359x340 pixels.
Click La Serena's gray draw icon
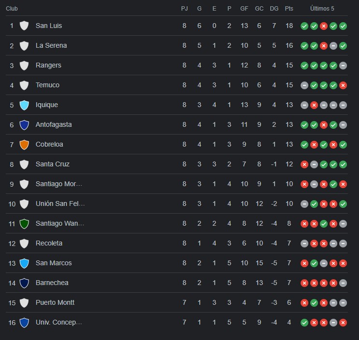point(333,46)
